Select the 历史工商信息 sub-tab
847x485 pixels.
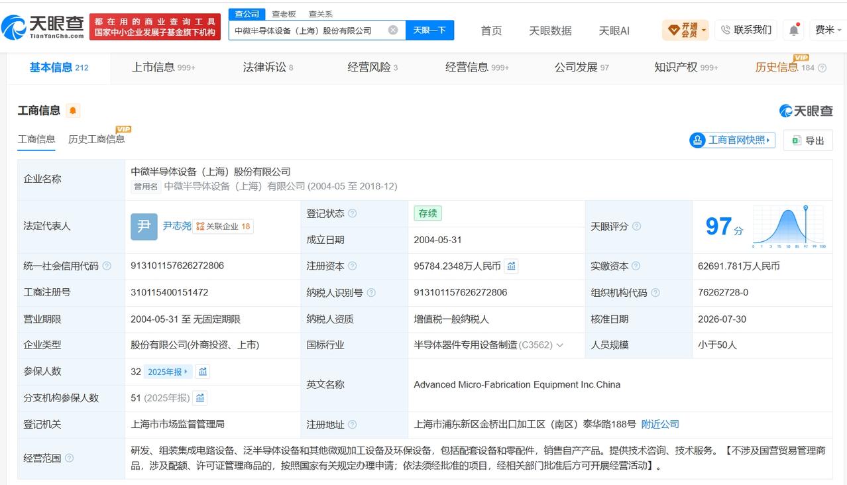(96, 139)
